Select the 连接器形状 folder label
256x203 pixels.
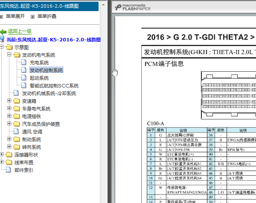click(x=26, y=155)
